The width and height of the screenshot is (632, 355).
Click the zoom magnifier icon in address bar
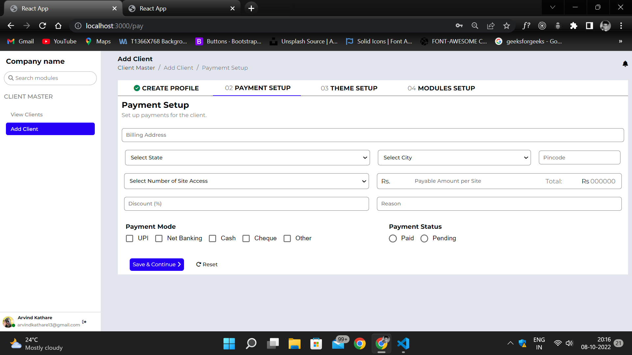coord(475,26)
